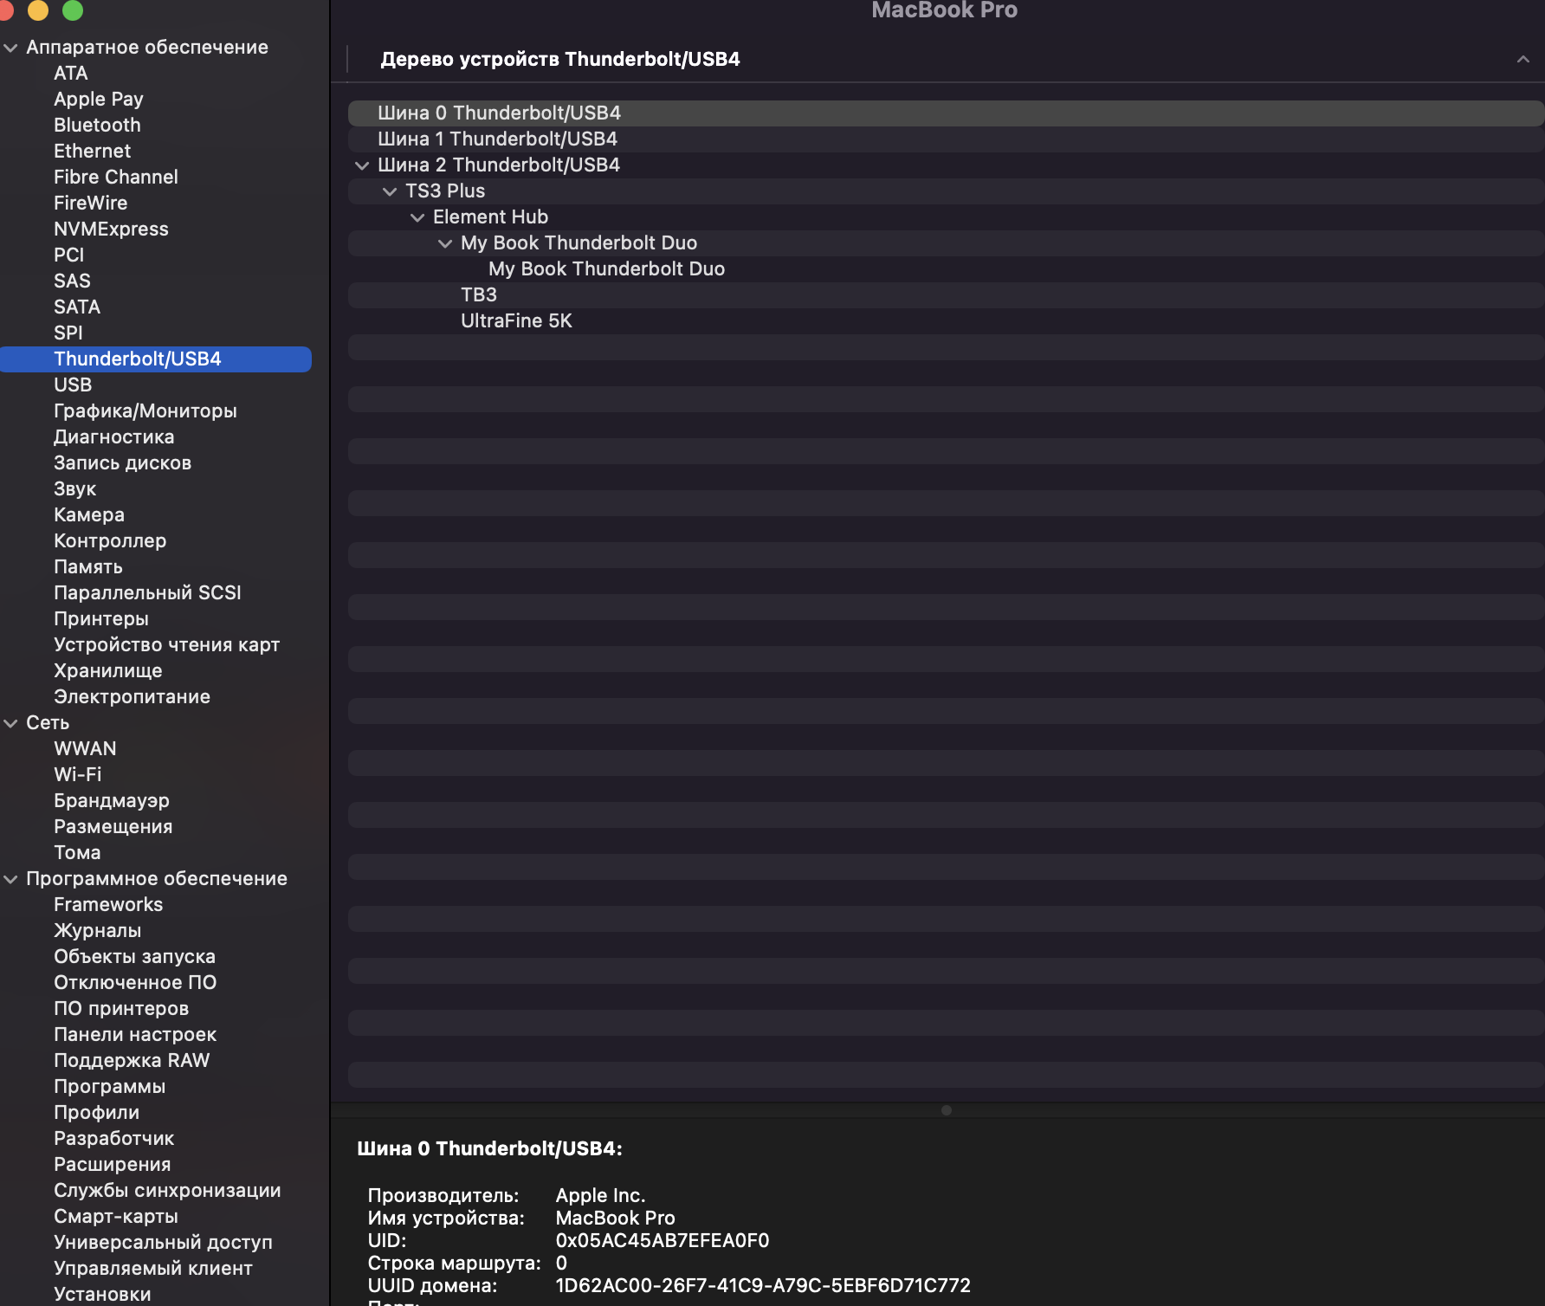Show Поддержка RAW information
Image resolution: width=1545 pixels, height=1306 pixels.
point(132,1061)
